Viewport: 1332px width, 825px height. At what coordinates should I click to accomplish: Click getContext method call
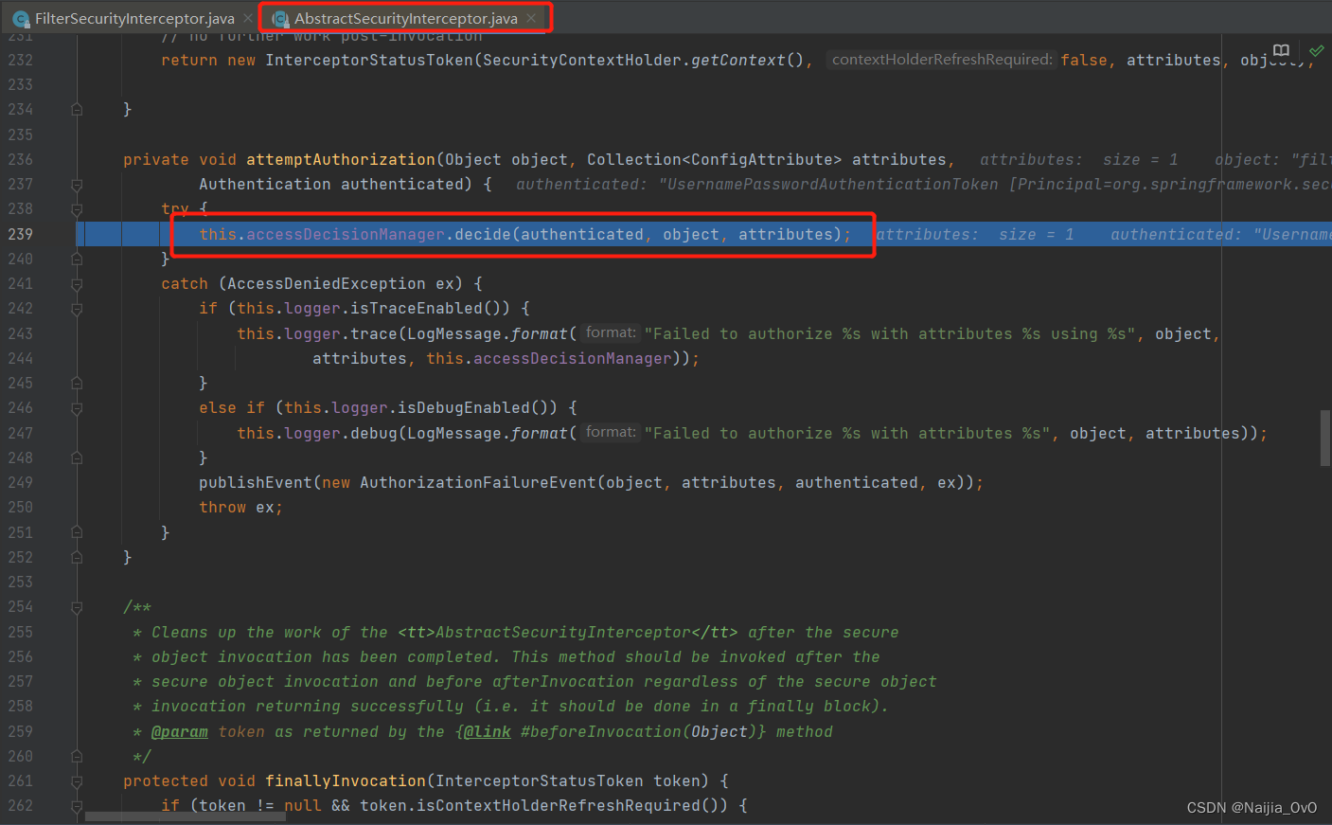coord(738,60)
